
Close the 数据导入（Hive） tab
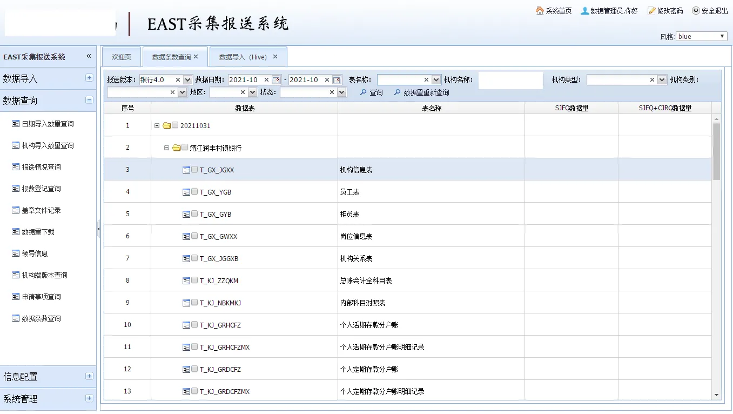pyautogui.click(x=275, y=57)
